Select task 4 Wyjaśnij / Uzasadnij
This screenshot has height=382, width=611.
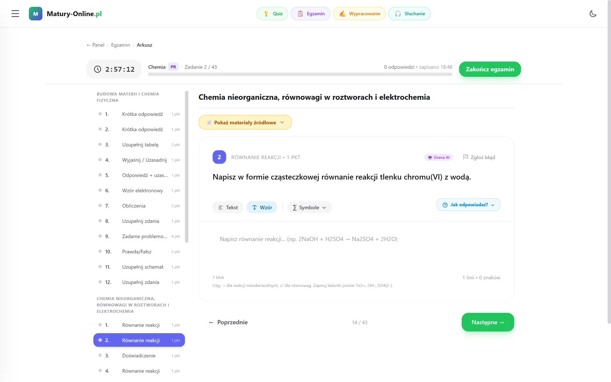coord(139,160)
